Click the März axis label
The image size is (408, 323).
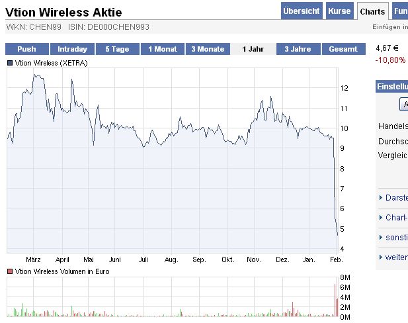click(x=33, y=259)
